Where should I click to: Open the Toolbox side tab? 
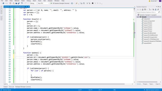(2, 18)
